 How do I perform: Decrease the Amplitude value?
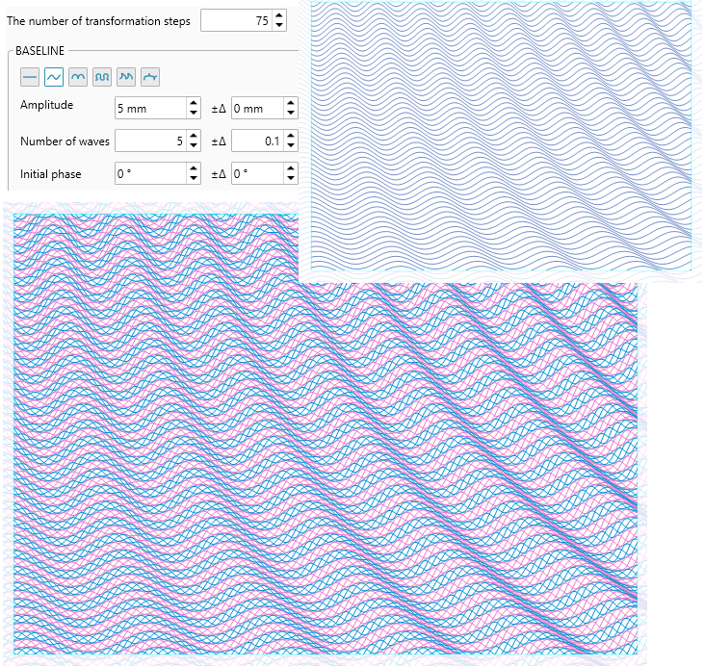click(x=194, y=113)
